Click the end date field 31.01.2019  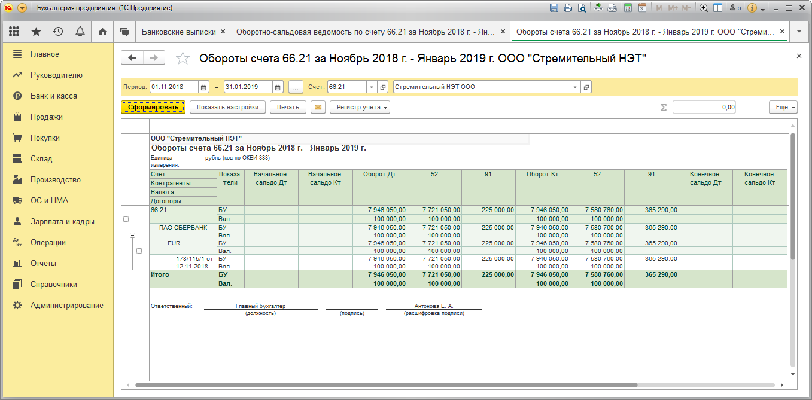tap(248, 87)
